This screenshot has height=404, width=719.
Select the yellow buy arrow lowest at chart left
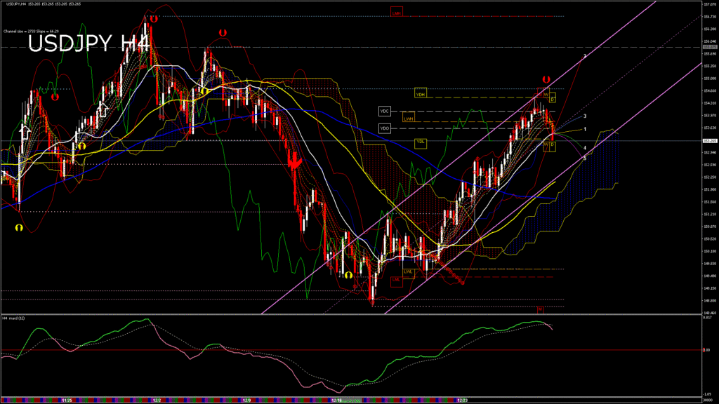(x=19, y=228)
